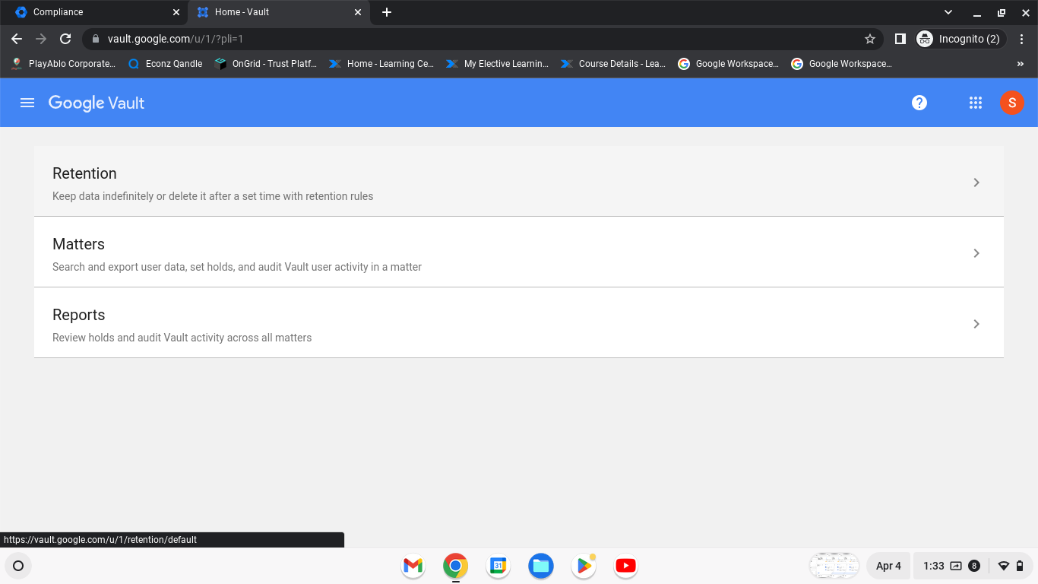Screen dimensions: 1038x584
Task: Click the chevron arrow on the Matters row
Action: coord(976,253)
